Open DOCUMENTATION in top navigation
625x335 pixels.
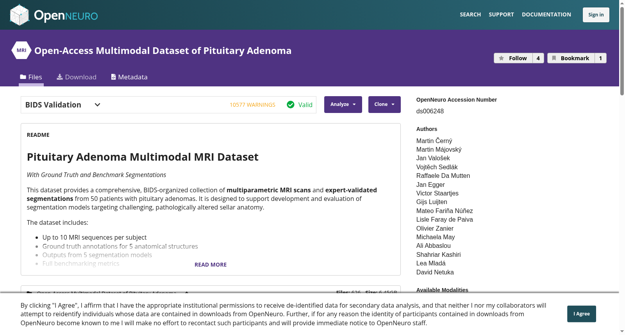546,14
